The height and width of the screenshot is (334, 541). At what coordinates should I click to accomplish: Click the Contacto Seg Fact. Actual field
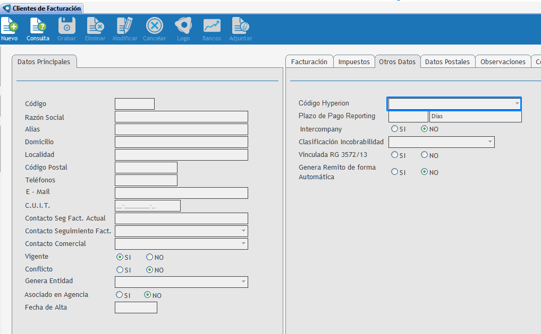(x=181, y=218)
